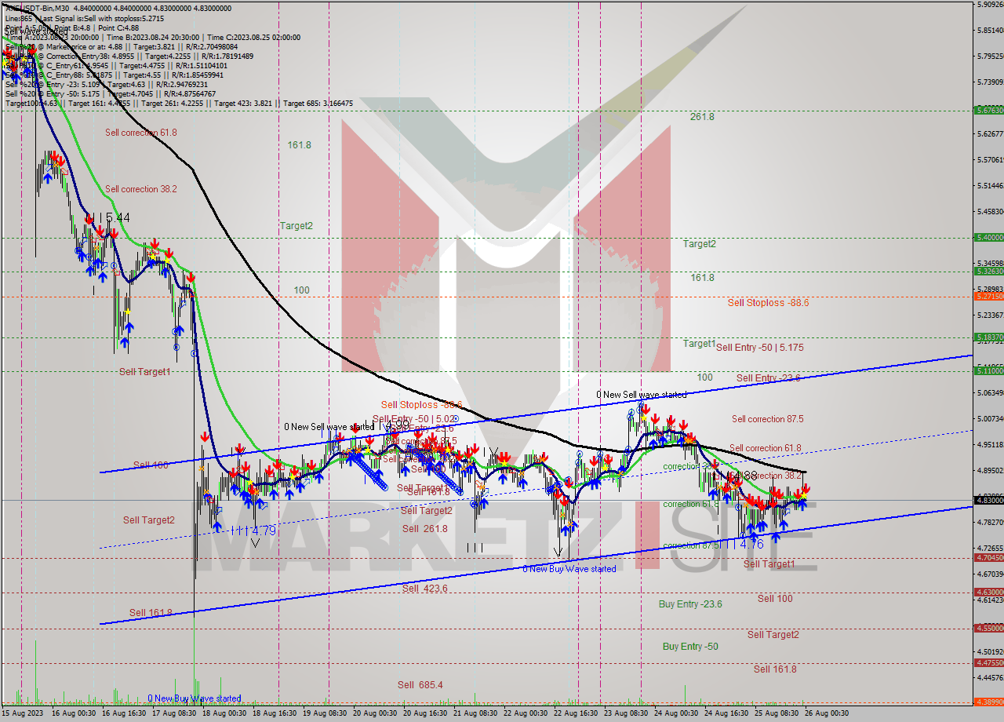The width and height of the screenshot is (1004, 722).
Task: Click the 'Buy Entry -23.6' label
Action: point(690,604)
